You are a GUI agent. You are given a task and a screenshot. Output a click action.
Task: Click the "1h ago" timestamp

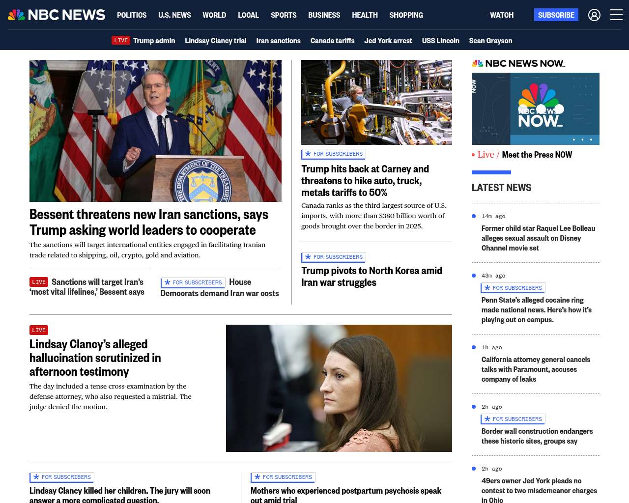point(492,347)
